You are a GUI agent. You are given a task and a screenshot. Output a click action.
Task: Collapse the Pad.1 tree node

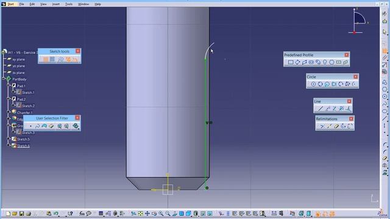pos(9,85)
